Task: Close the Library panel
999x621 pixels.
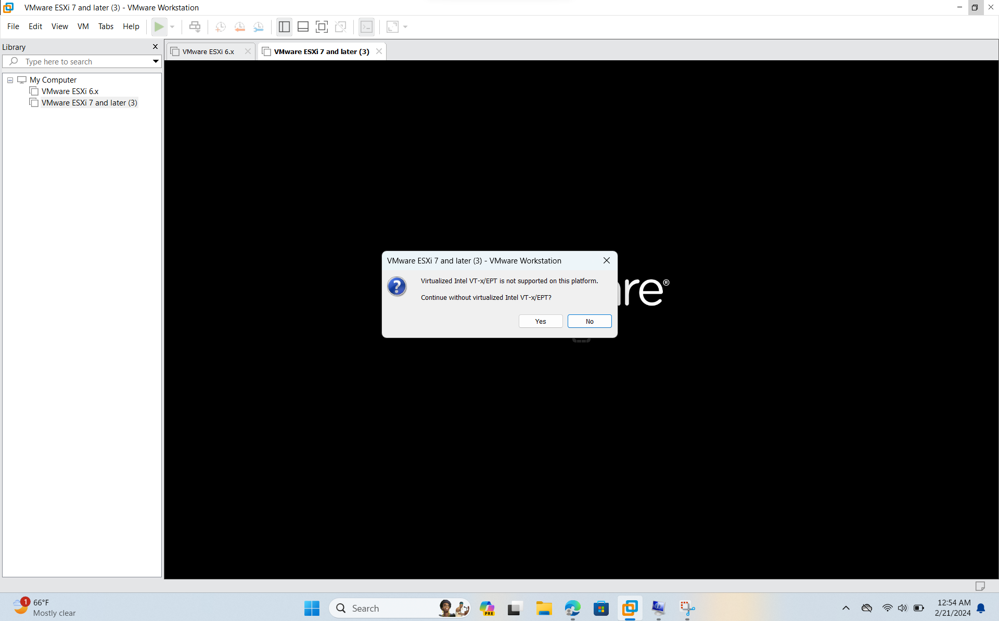Action: tap(155, 47)
